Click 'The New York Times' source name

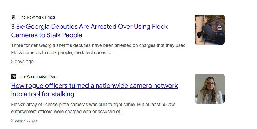click(x=37, y=17)
